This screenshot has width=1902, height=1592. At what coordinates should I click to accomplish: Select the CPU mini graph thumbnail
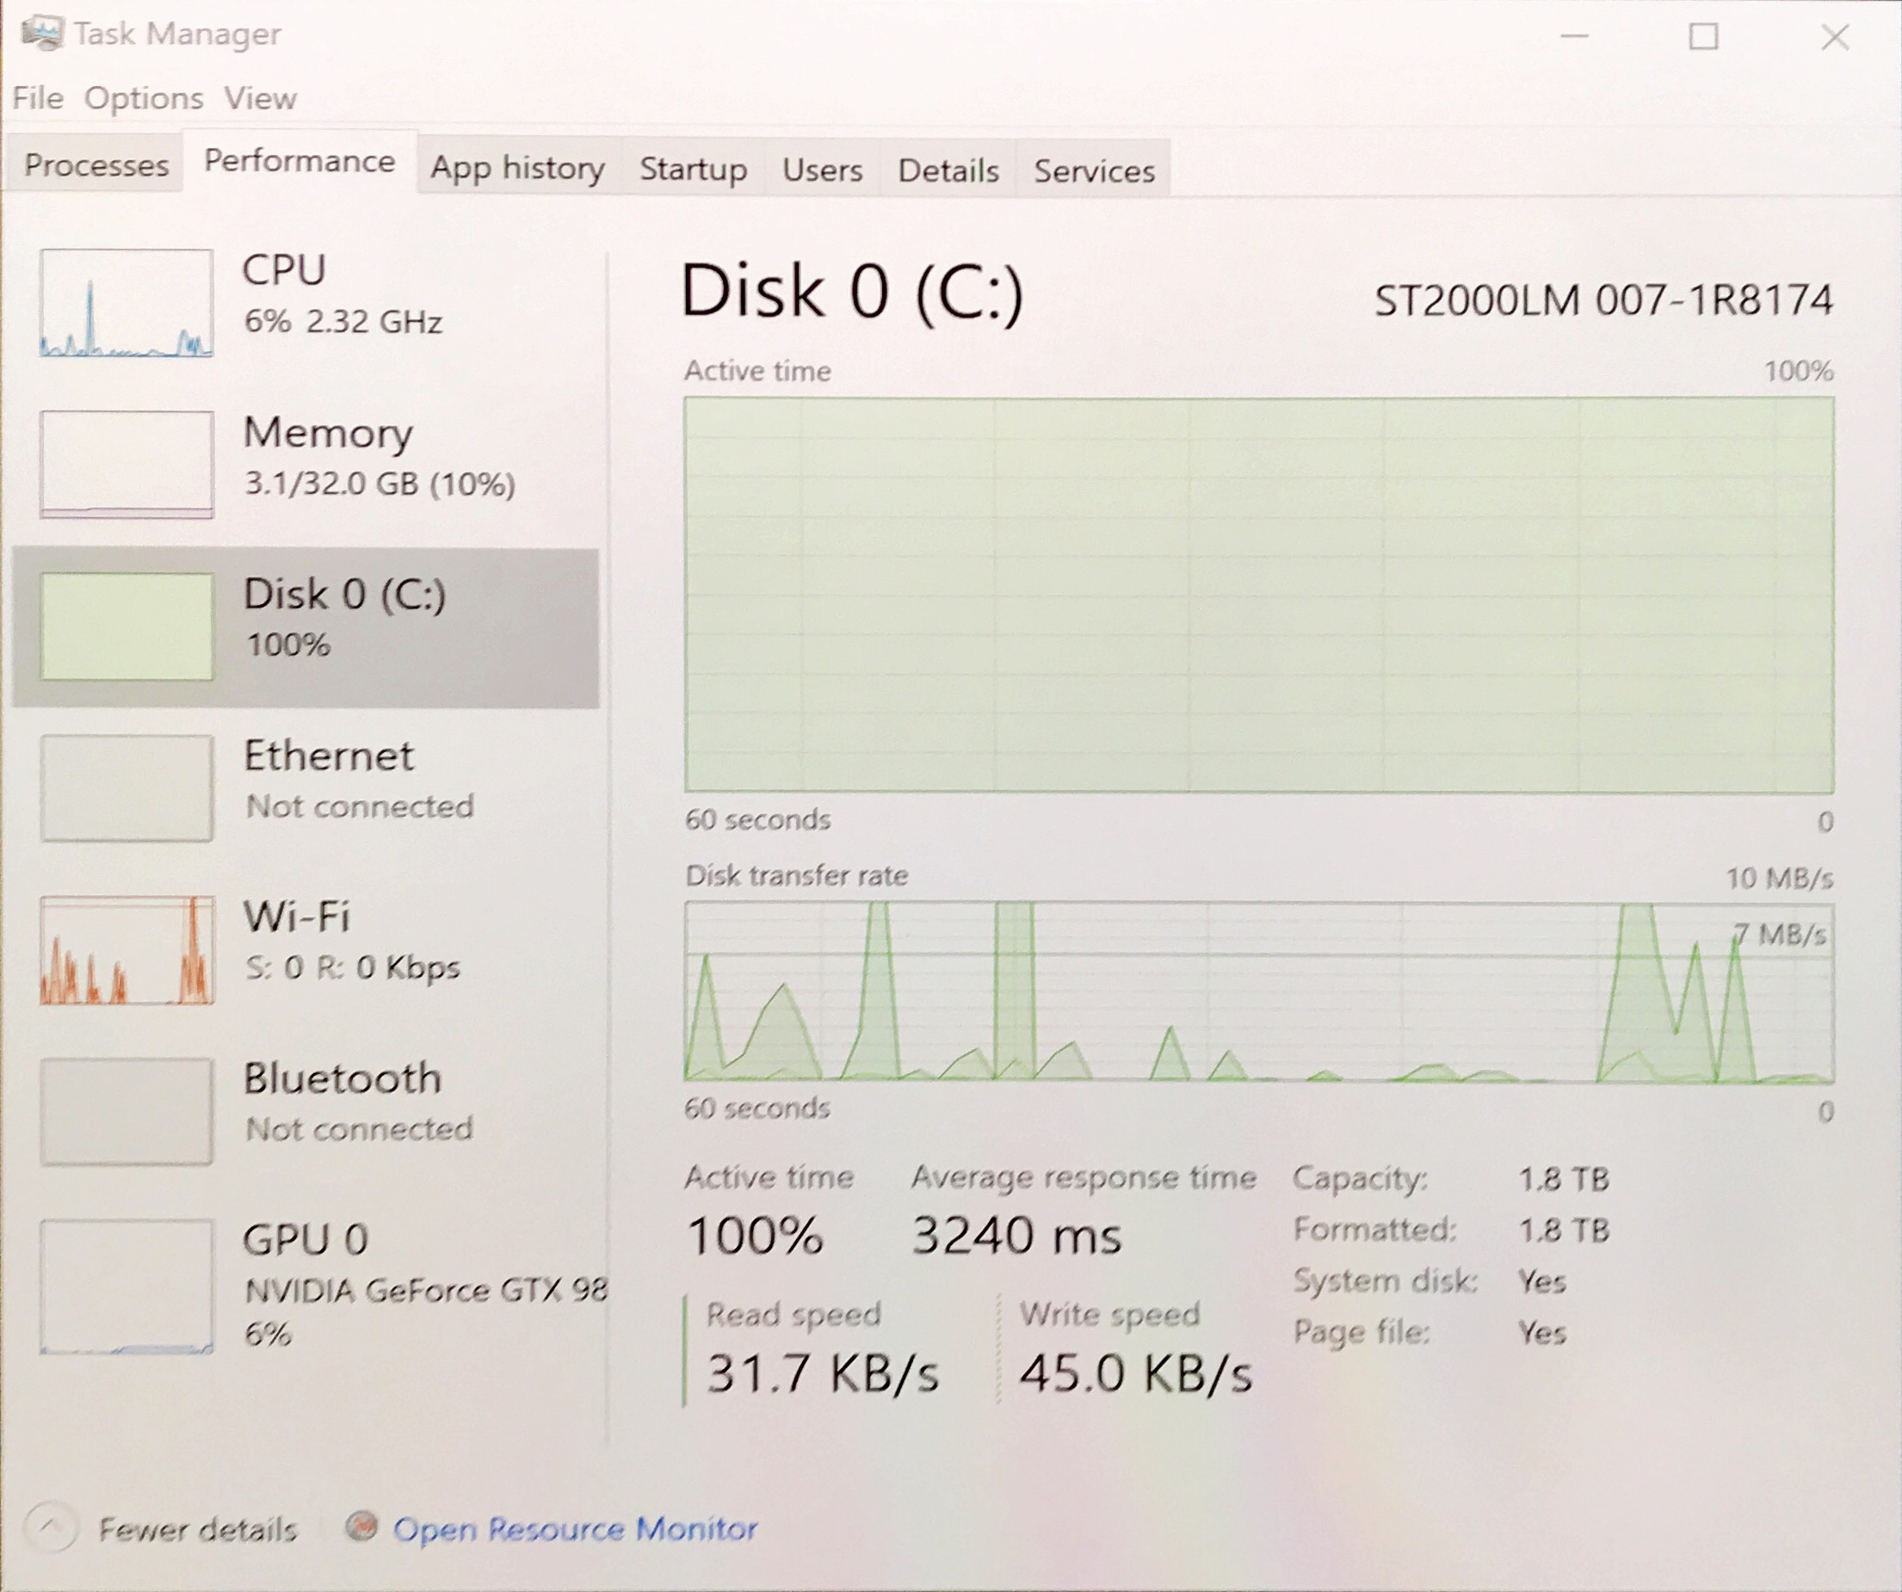click(x=127, y=304)
